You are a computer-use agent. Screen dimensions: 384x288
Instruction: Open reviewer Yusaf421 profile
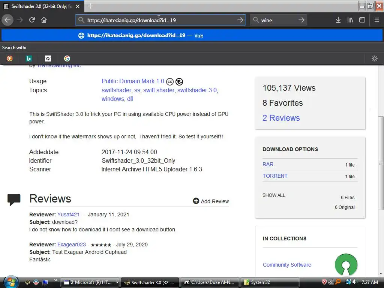click(68, 214)
